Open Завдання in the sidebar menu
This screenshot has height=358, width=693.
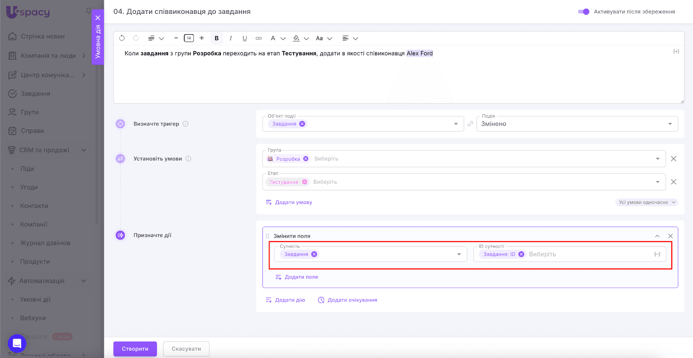point(36,93)
